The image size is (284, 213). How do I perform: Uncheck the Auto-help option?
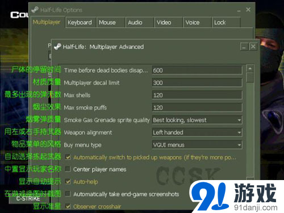tap(68, 182)
